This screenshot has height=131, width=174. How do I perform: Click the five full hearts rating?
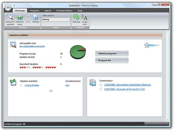tap(51, 68)
